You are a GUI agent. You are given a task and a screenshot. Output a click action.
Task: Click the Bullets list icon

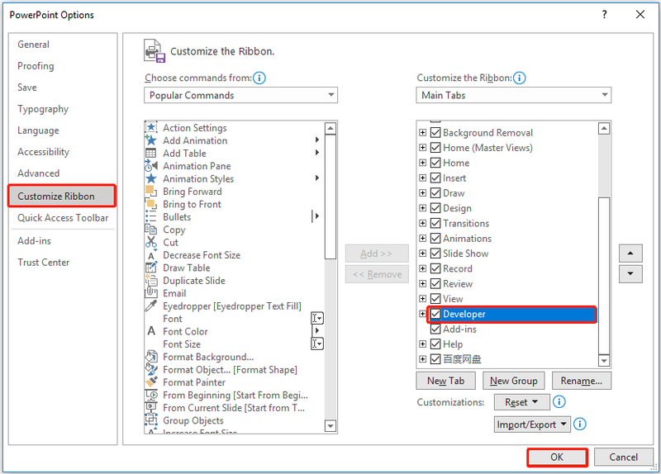pos(151,216)
